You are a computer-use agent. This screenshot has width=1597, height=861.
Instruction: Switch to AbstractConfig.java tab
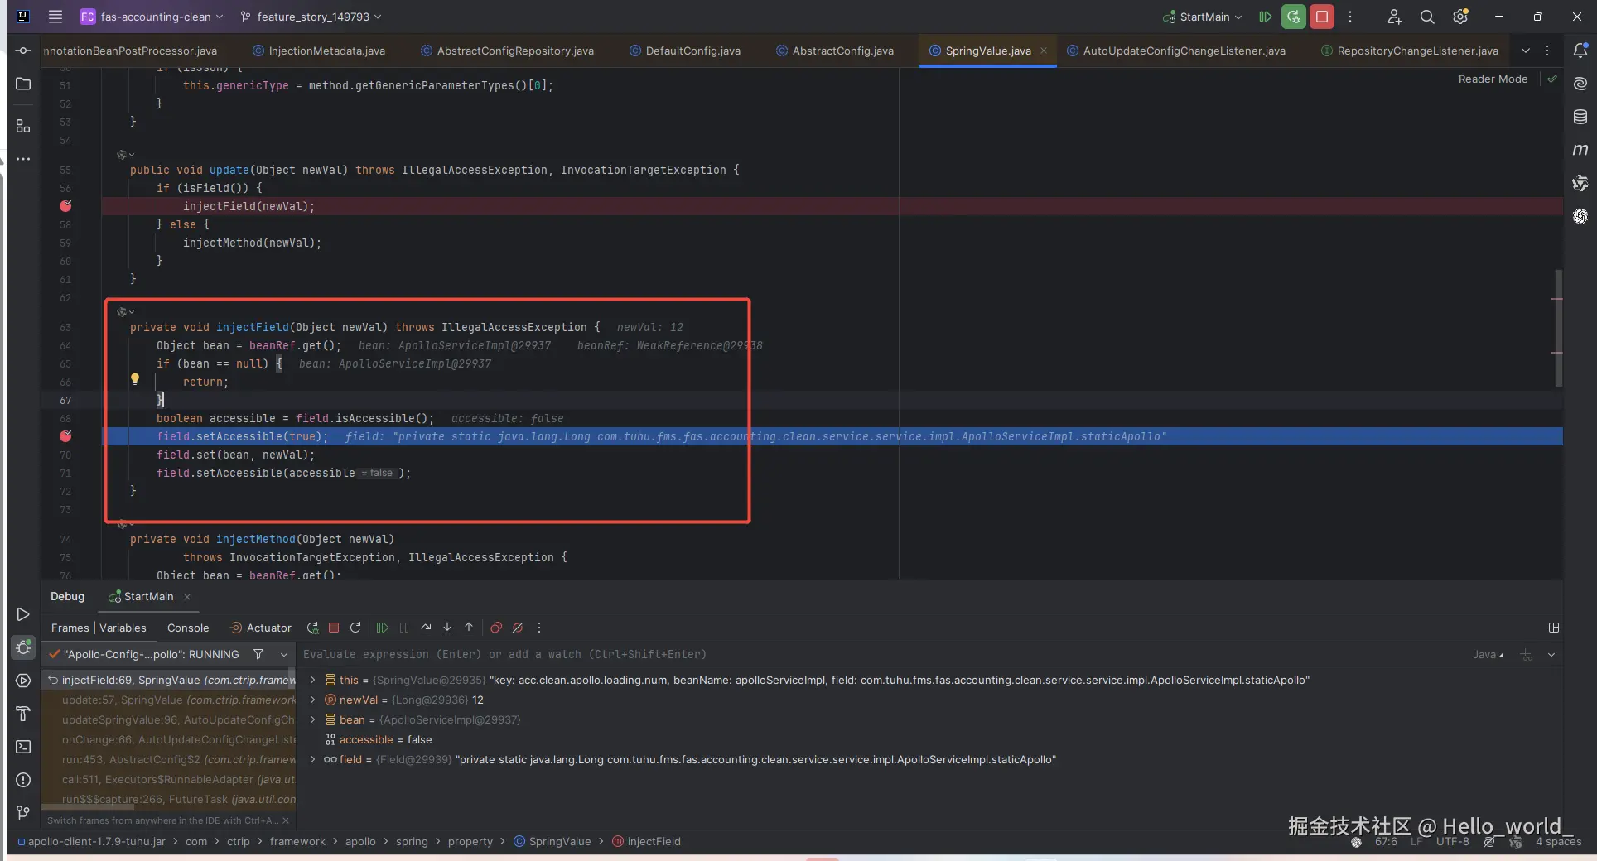(835, 51)
